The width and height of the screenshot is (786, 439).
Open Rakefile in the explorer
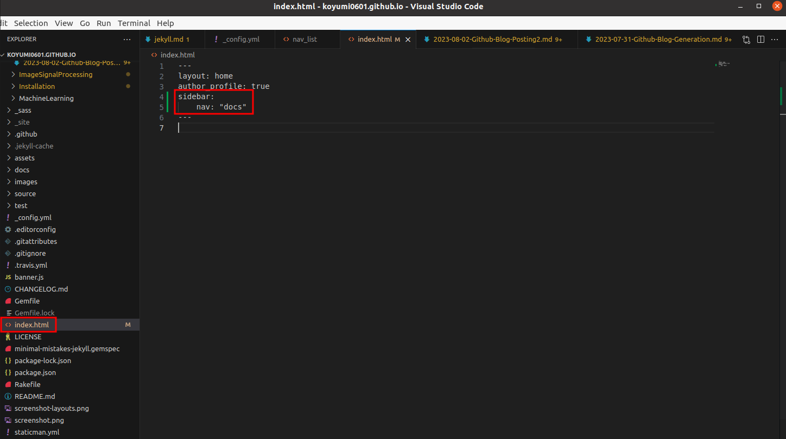click(x=69, y=384)
